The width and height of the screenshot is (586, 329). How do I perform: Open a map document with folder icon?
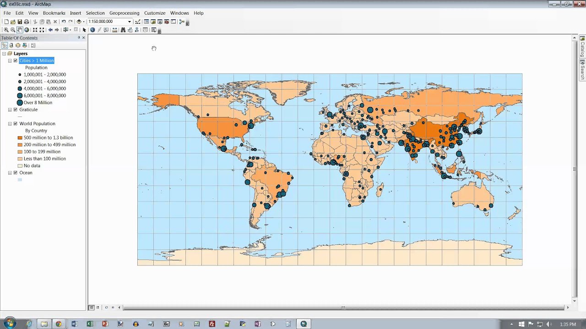[x=13, y=21]
